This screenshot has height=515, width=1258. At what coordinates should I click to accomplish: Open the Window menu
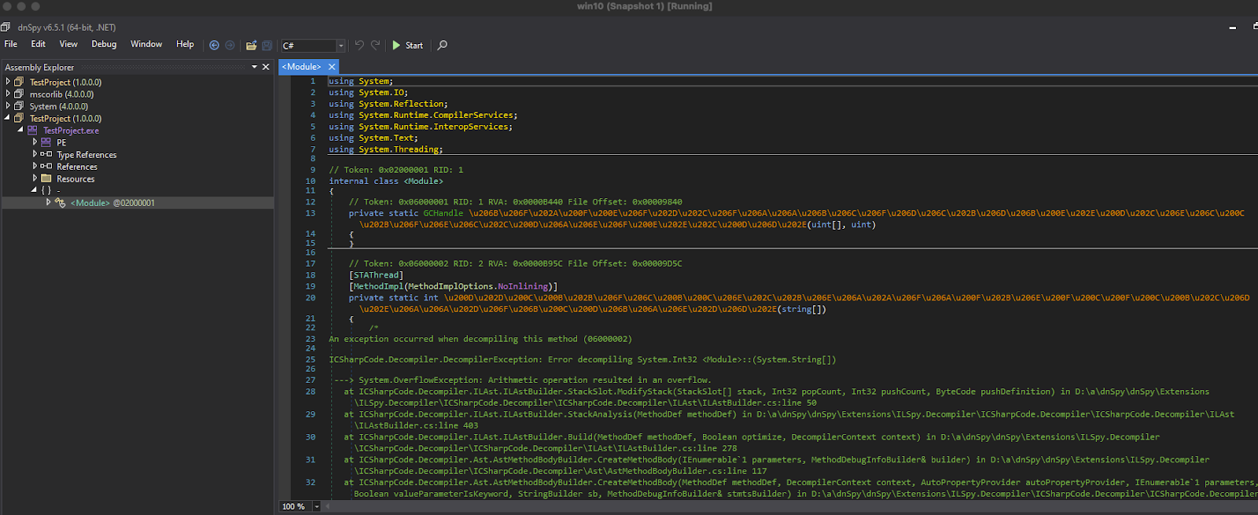click(x=146, y=44)
